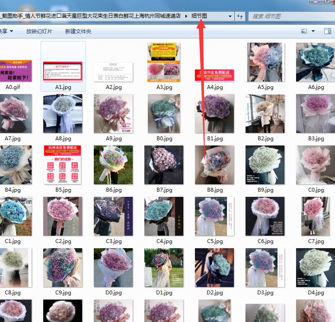Focus the 搜索 细节图 search box
This screenshot has width=335, height=322.
pyautogui.click(x=292, y=16)
